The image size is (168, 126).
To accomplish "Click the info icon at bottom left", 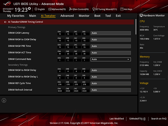I will pos(4,101).
